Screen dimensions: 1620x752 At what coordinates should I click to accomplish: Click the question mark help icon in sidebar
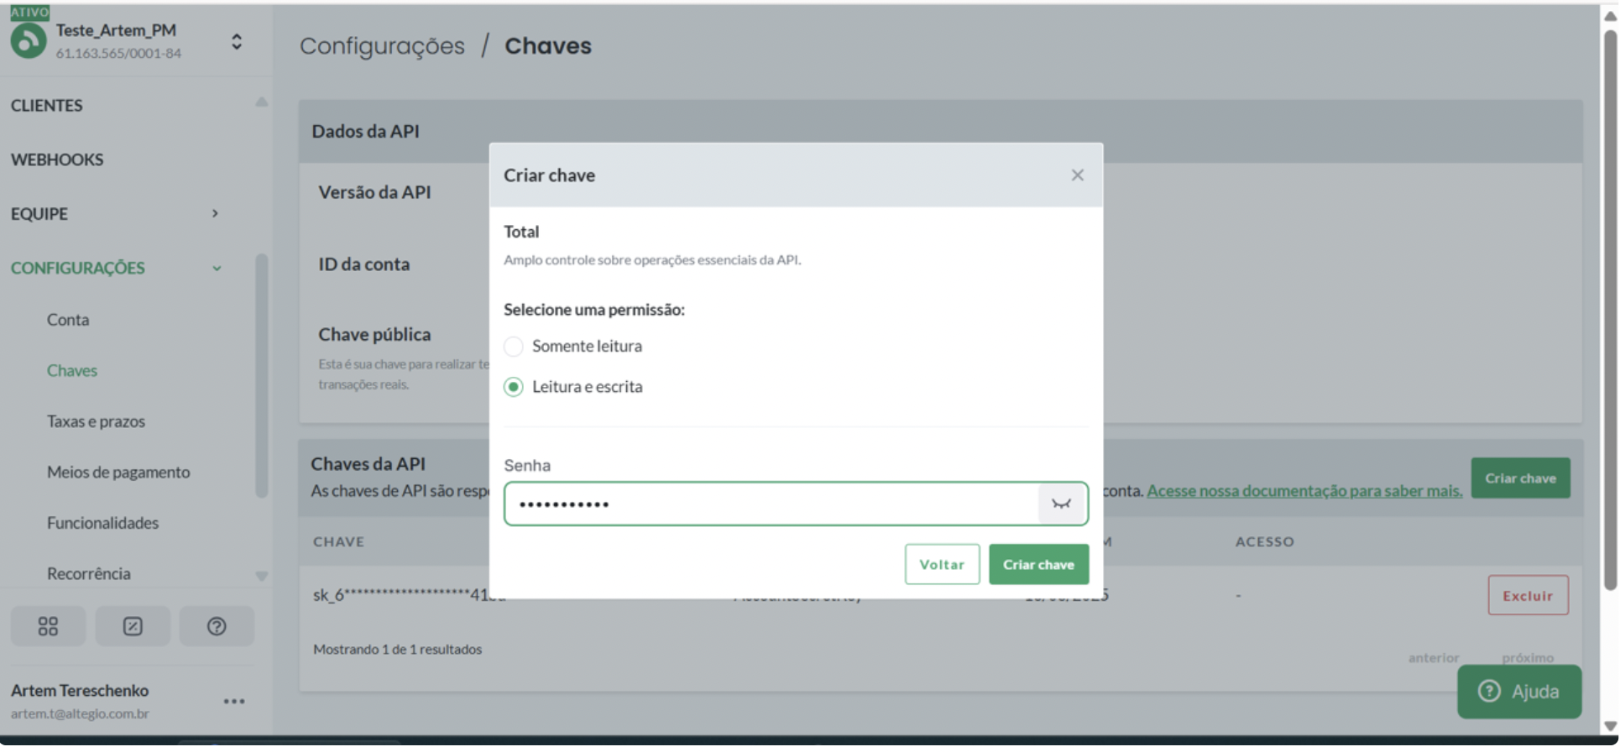click(x=217, y=626)
